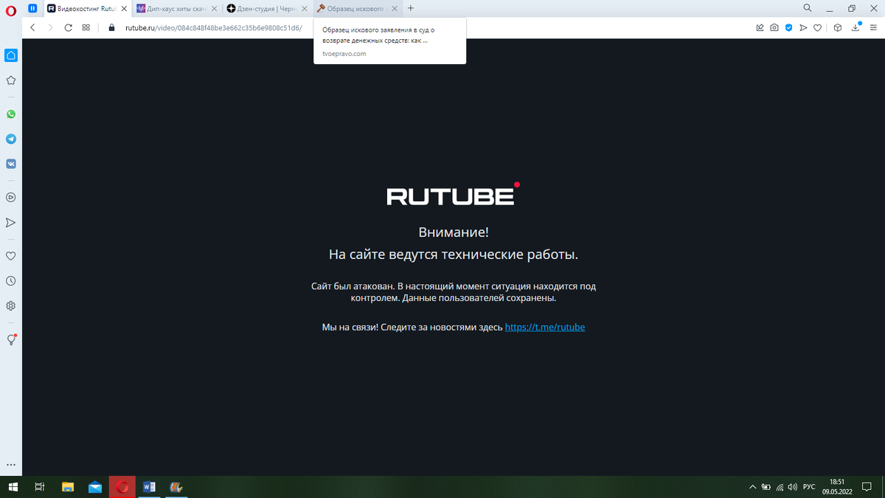Go forward to the next page

pyautogui.click(x=50, y=27)
